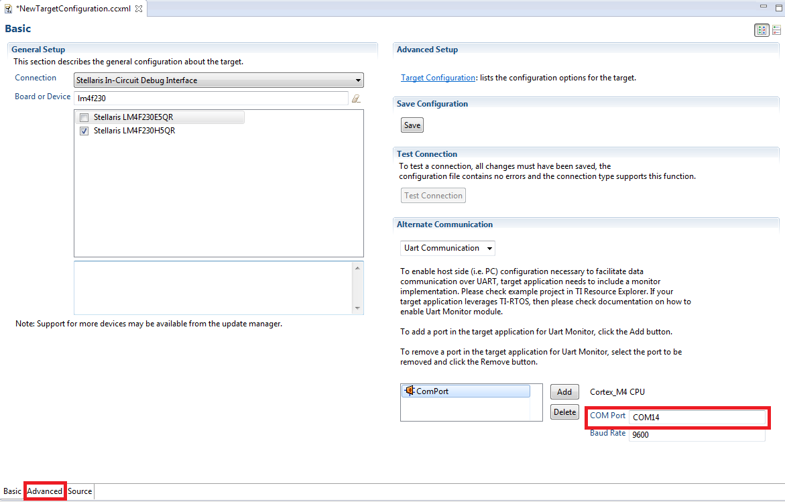Select the ComPort entry in the list

coord(466,391)
